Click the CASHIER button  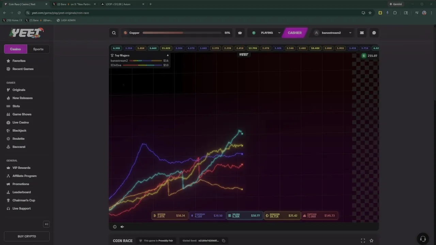click(x=295, y=33)
